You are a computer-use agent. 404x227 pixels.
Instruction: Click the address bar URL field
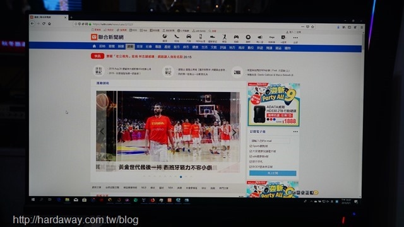point(194,25)
